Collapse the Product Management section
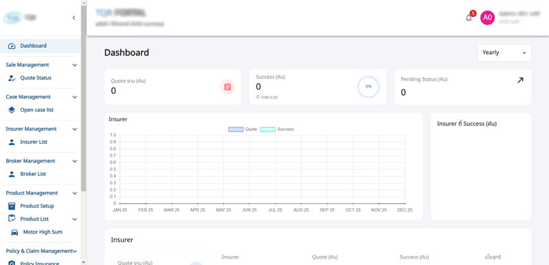 point(75,193)
